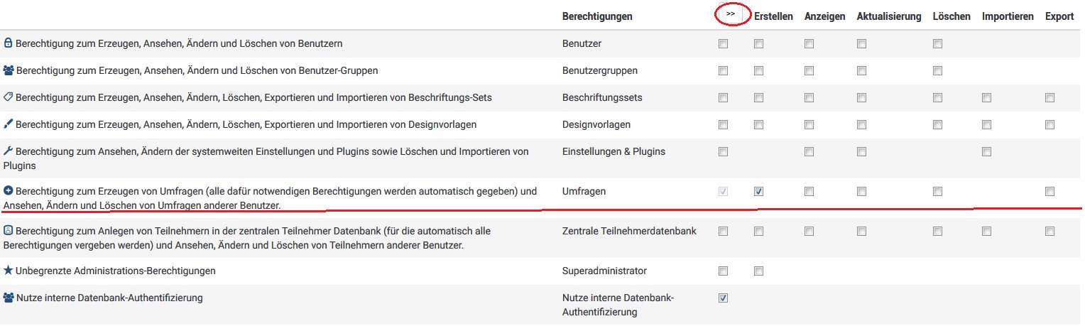Expand columns with the >> button
The height and width of the screenshot is (326, 1085).
point(730,14)
